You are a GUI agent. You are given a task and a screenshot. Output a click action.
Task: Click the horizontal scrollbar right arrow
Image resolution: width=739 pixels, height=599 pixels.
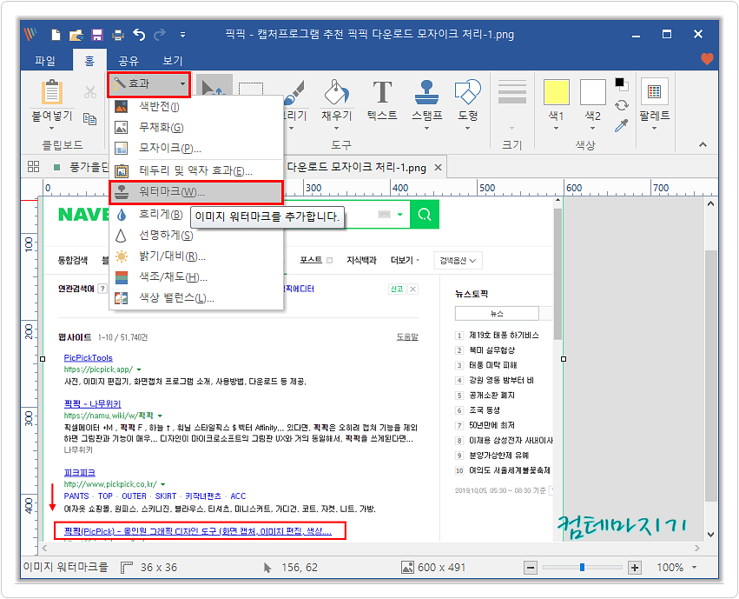point(697,548)
